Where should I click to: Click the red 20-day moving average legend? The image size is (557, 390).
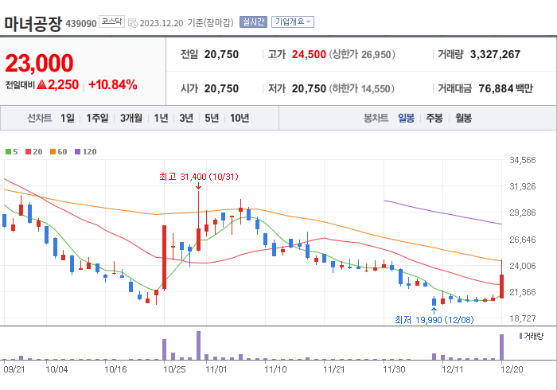point(34,152)
